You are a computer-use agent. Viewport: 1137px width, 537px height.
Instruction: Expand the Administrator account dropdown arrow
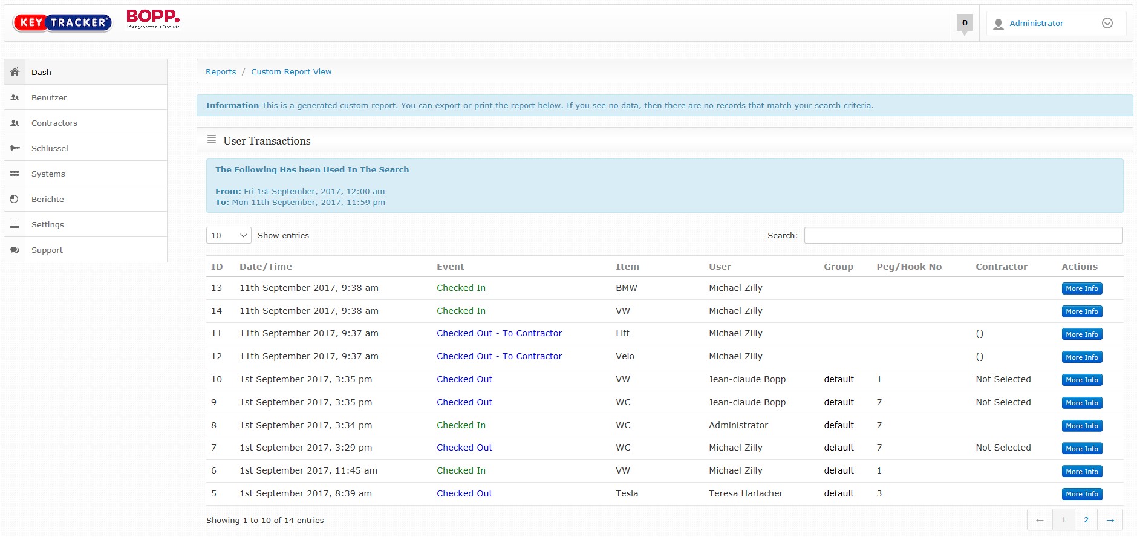click(1107, 23)
